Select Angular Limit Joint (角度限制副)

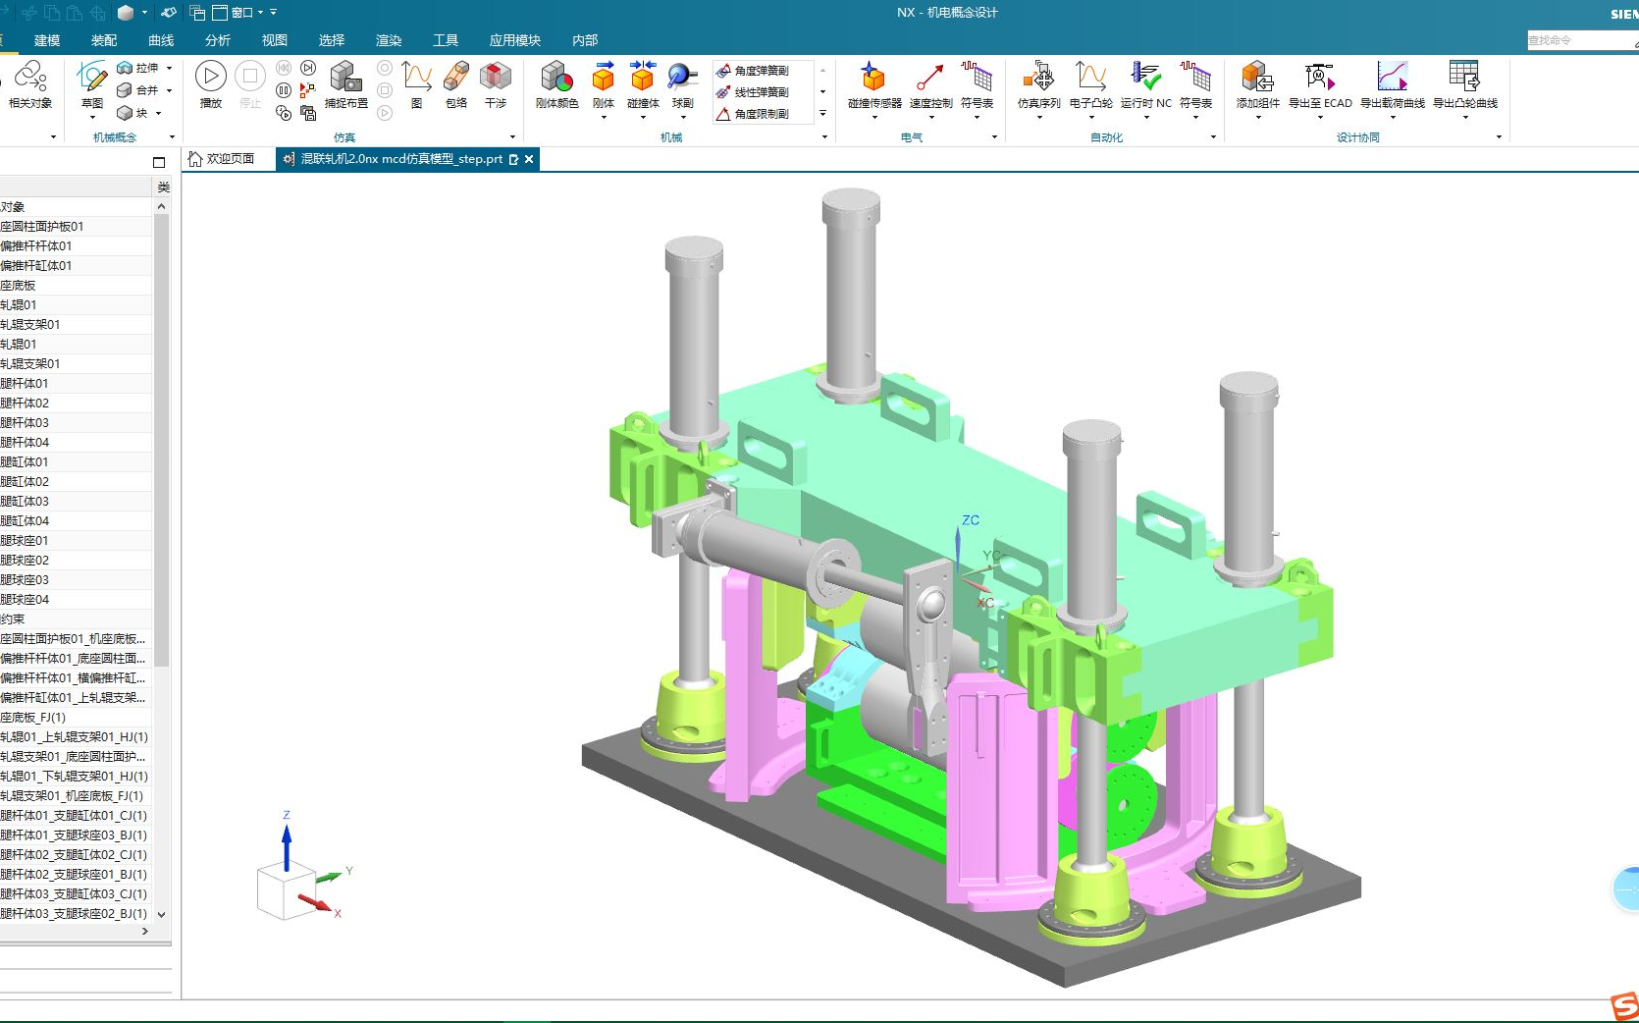pyautogui.click(x=753, y=114)
